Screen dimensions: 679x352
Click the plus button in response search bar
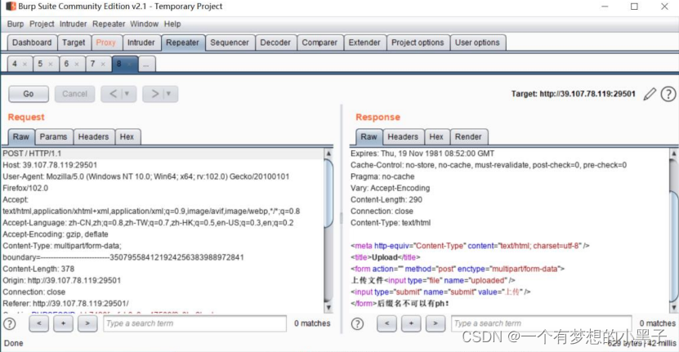point(411,323)
